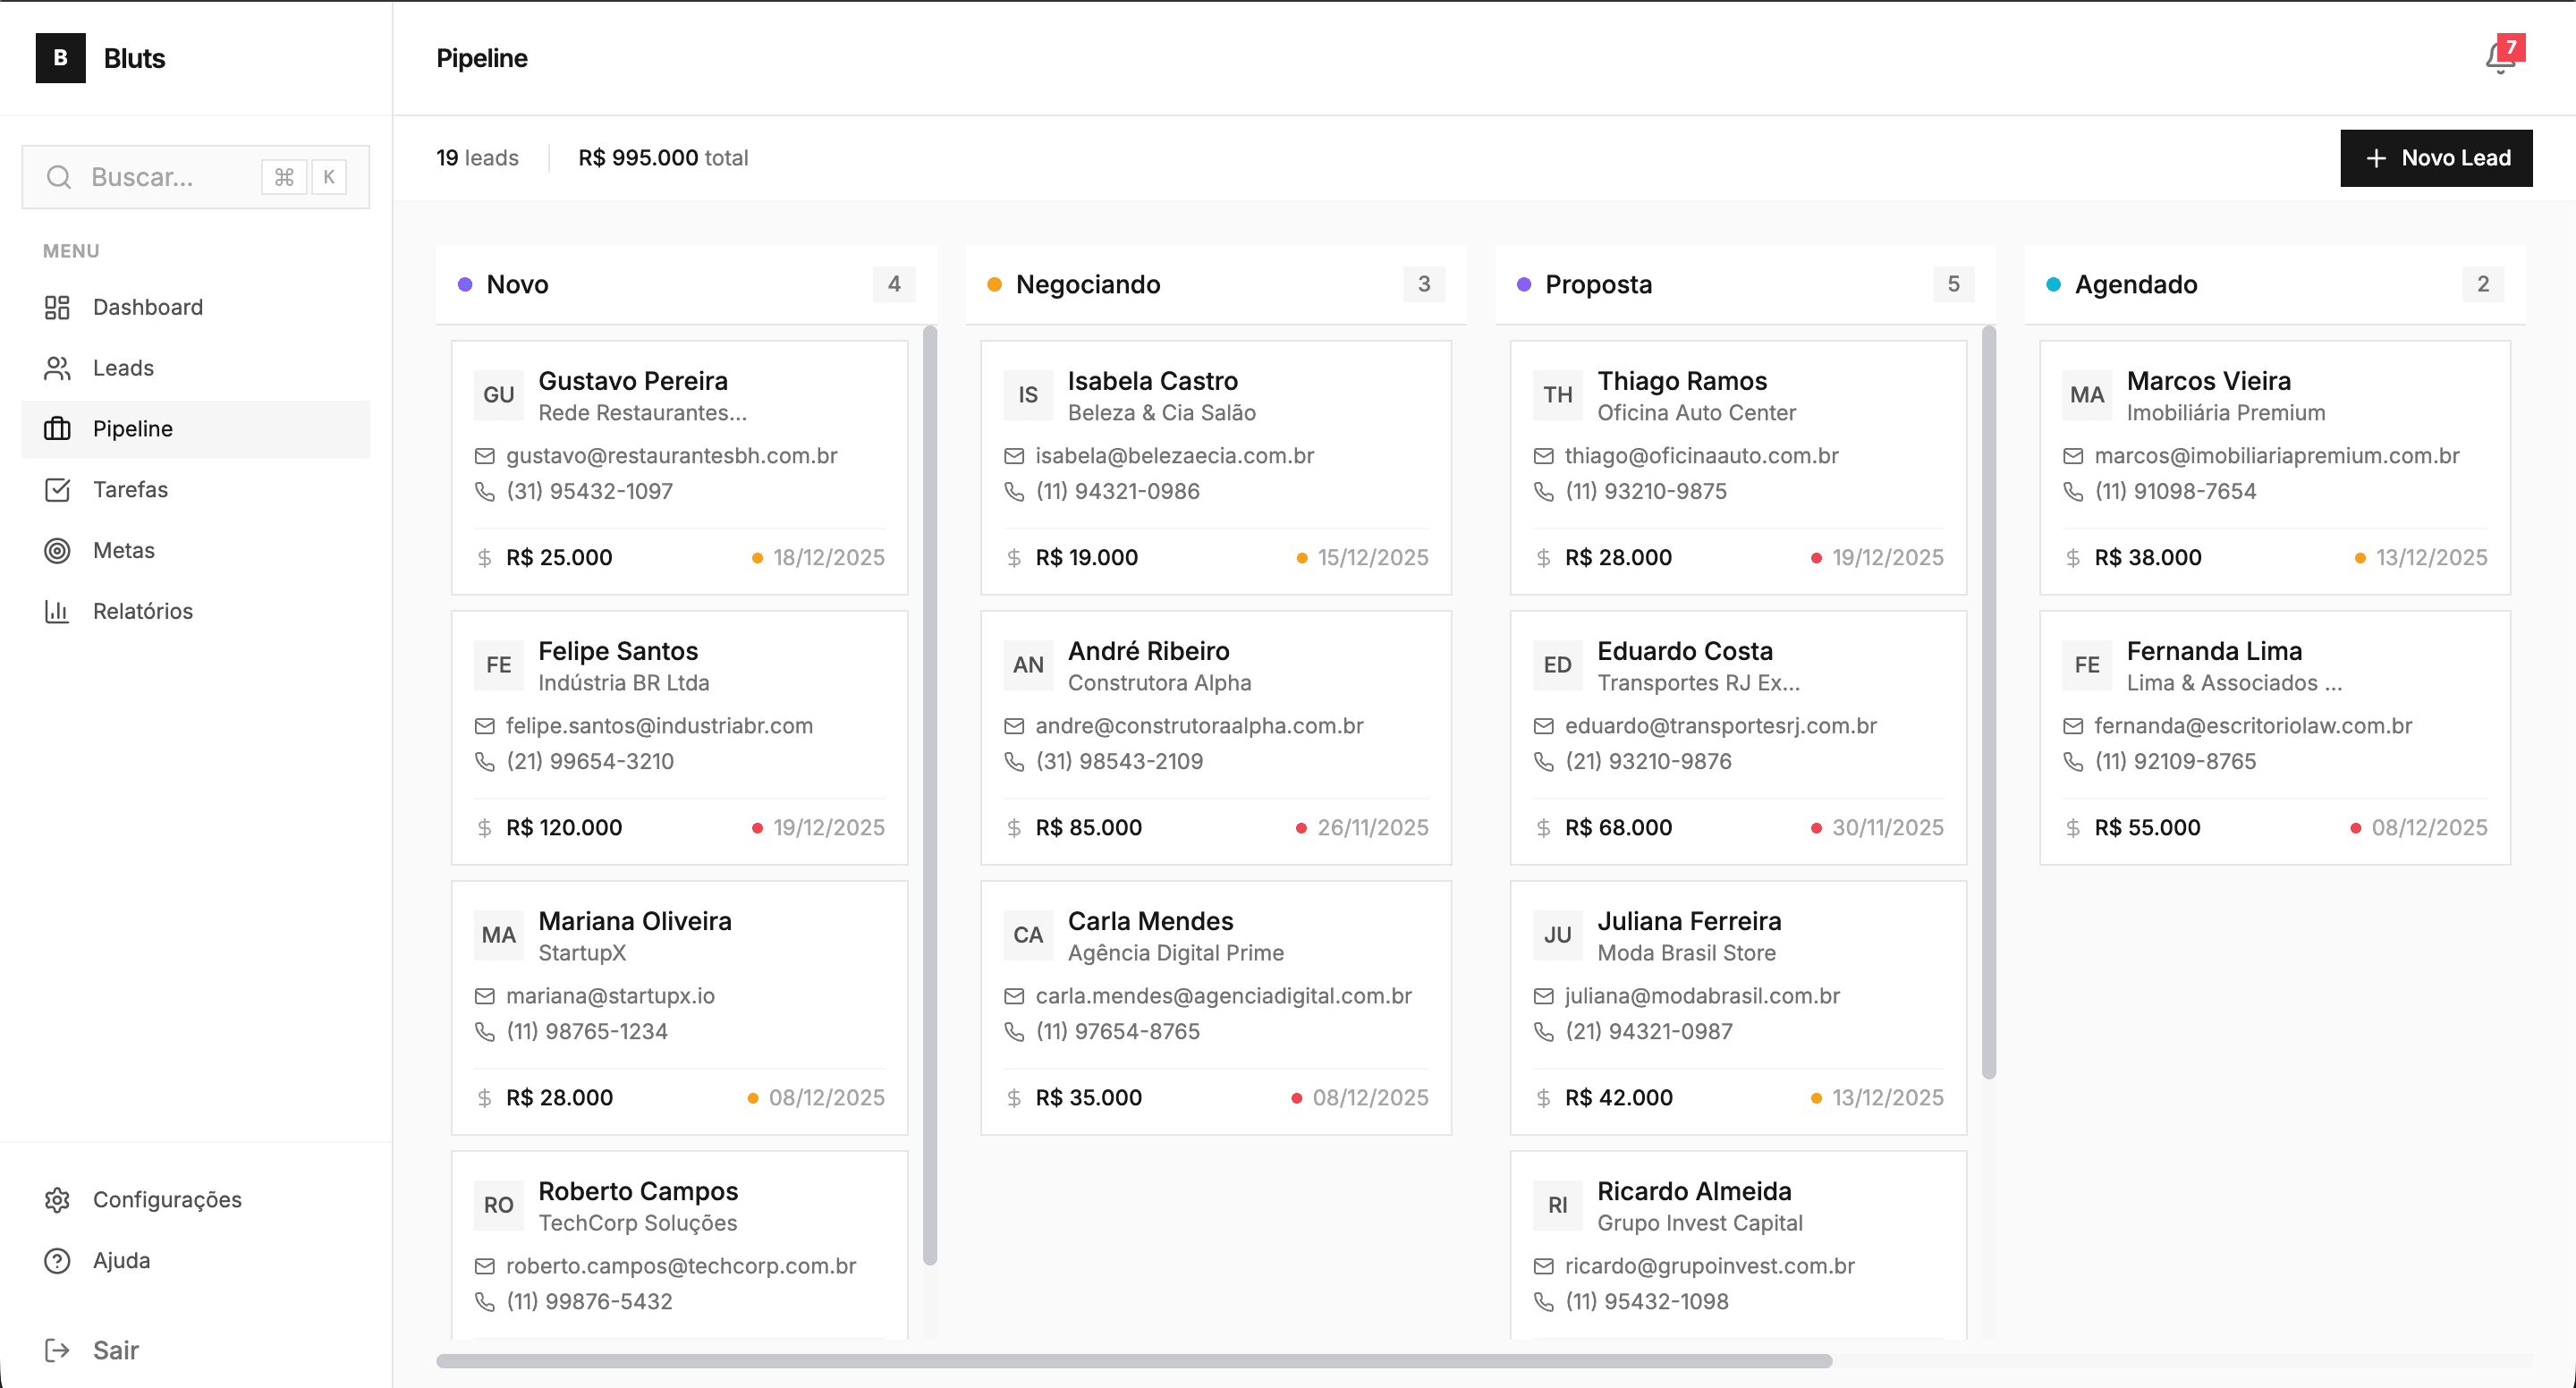Viewport: 2576px width, 1388px height.
Task: Click the Relatórios chart icon
Action: coord(57,611)
